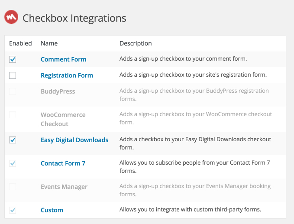Click the Name column header

pyautogui.click(x=49, y=43)
